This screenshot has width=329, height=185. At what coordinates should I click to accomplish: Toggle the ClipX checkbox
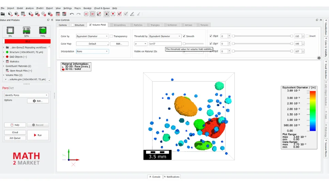pos(211,36)
